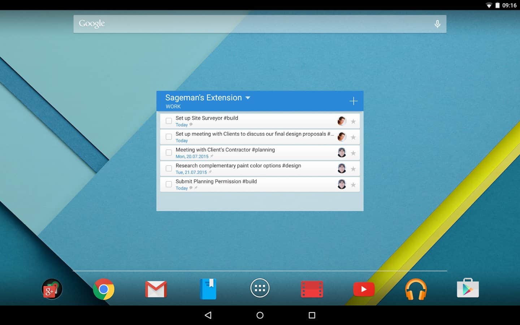Check off Set up Site Surveyor task
The width and height of the screenshot is (520, 325).
pos(169,121)
